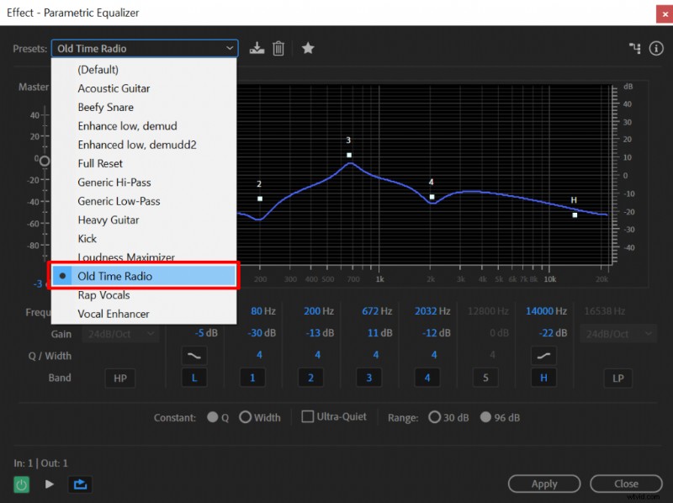The image size is (673, 503).
Task: Enable Ultra-Quiet mode
Action: tap(310, 416)
